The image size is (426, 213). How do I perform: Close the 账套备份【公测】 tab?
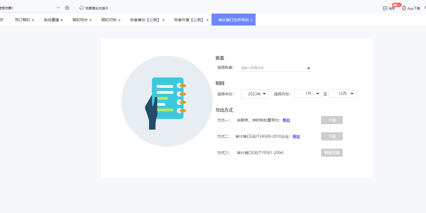163,20
